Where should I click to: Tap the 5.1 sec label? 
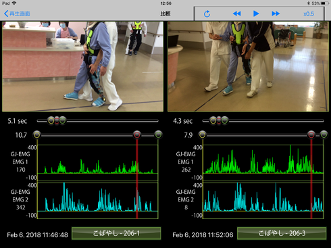(18, 121)
